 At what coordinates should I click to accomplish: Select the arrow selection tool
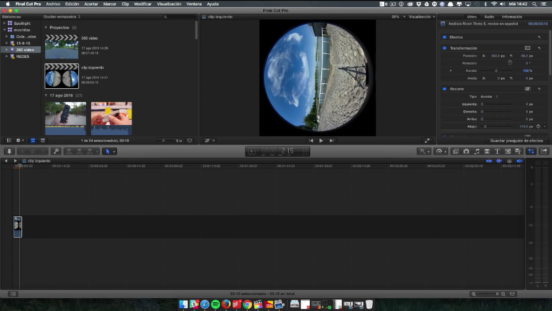click(108, 151)
